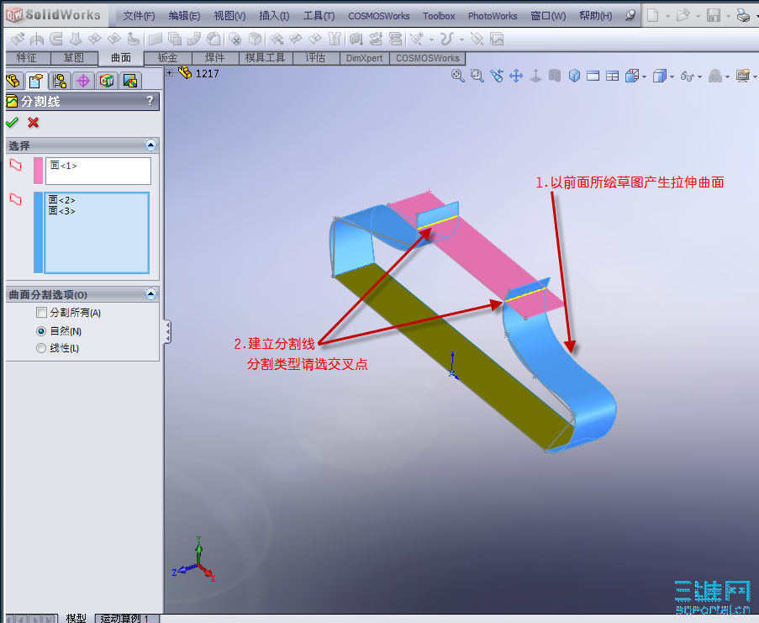Switch to the 模具工具 tab
The image size is (759, 623).
[266, 58]
